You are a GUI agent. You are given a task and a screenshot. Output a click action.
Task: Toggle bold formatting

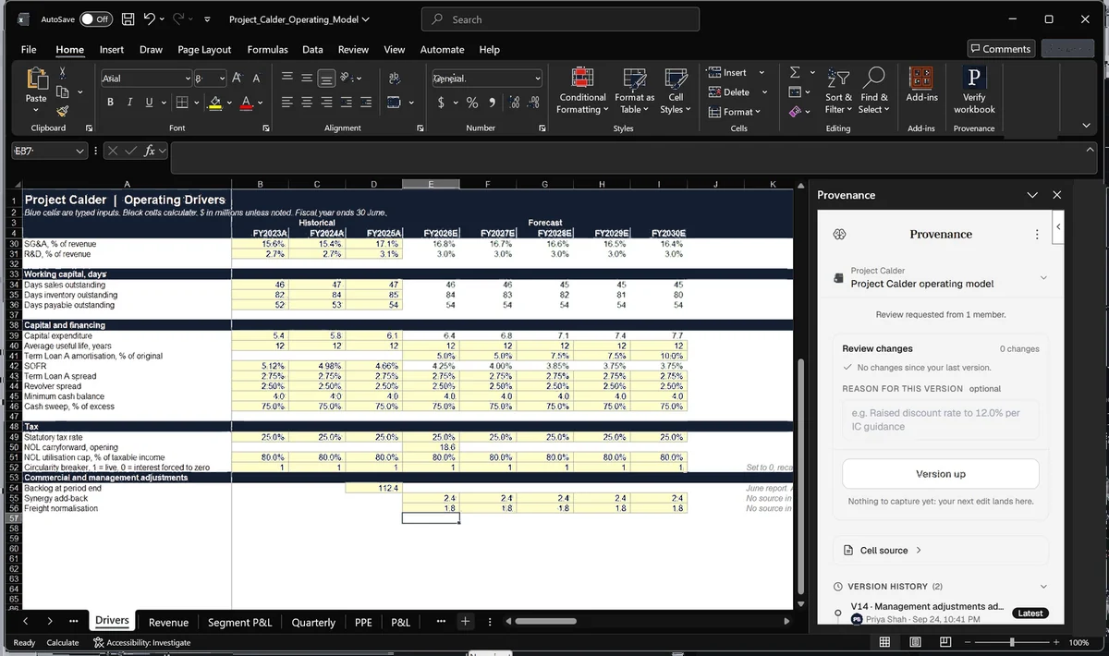111,102
